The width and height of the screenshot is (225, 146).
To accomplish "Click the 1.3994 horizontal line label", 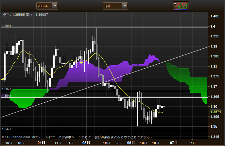I will pyautogui.click(x=7, y=26).
